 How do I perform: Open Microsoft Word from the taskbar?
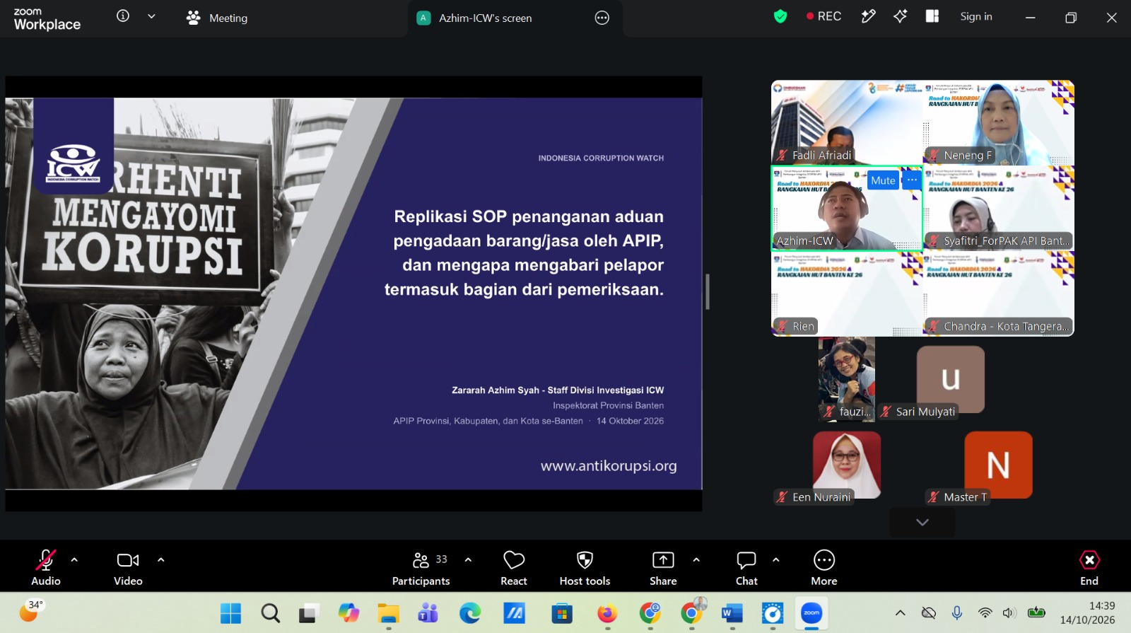(732, 613)
